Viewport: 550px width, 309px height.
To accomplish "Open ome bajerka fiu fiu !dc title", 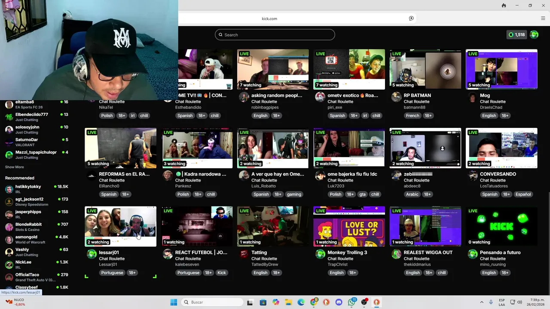I will 352,174.
